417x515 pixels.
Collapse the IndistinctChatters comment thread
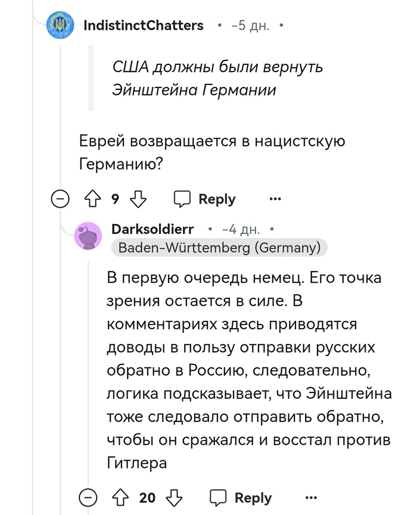pos(60,199)
